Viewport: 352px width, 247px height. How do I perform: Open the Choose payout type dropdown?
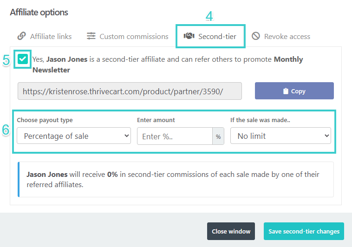[74, 136]
